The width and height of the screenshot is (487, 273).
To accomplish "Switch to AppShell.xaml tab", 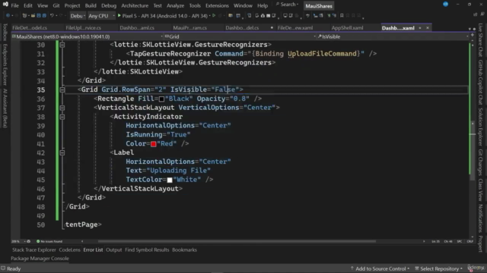I will [347, 28].
